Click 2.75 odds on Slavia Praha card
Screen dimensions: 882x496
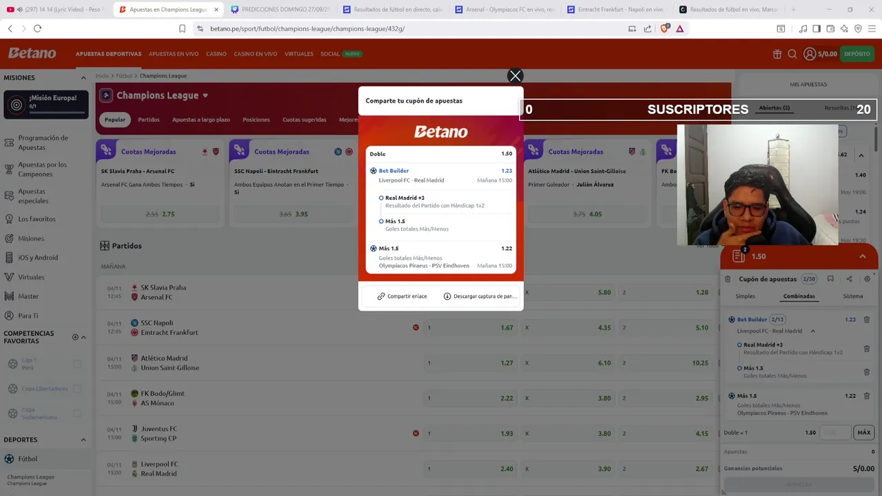(x=160, y=214)
